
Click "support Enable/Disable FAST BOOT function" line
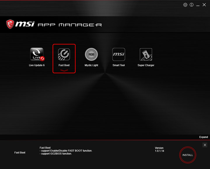coord(66,151)
